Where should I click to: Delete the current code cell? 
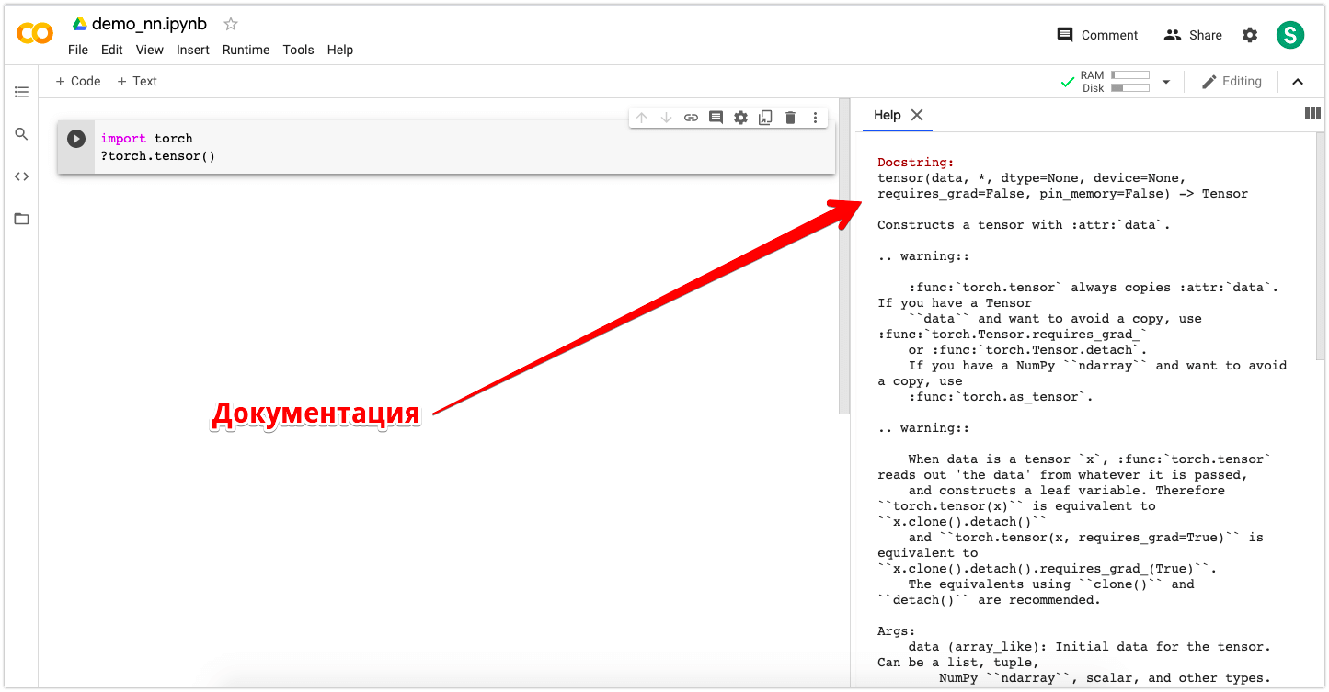790,117
